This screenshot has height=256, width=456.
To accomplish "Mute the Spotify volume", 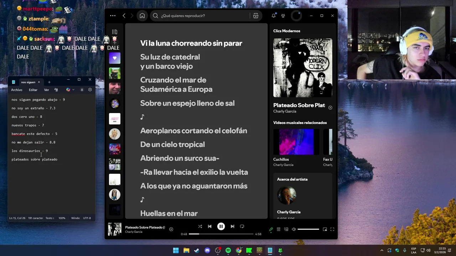I will tap(294, 229).
